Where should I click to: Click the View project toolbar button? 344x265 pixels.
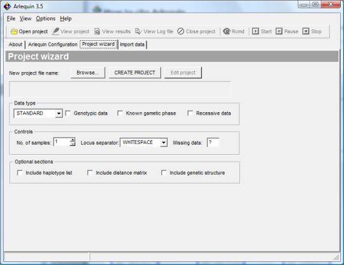(x=71, y=32)
